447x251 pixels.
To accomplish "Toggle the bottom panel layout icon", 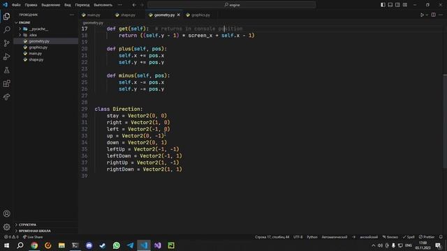I will click(x=390, y=5).
